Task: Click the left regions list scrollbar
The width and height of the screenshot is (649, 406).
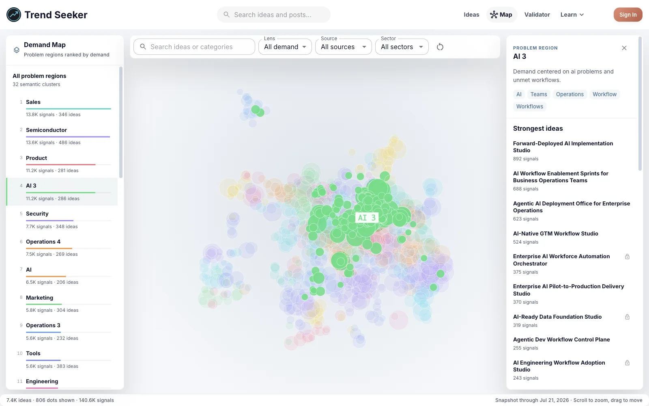Action: click(121, 123)
